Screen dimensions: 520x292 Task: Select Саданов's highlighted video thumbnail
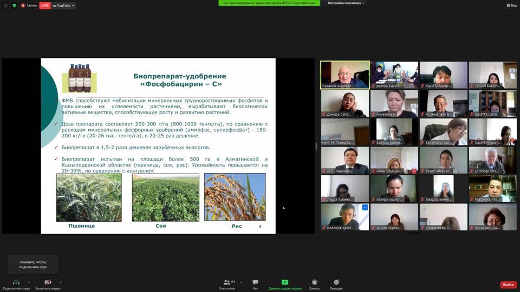click(x=345, y=75)
